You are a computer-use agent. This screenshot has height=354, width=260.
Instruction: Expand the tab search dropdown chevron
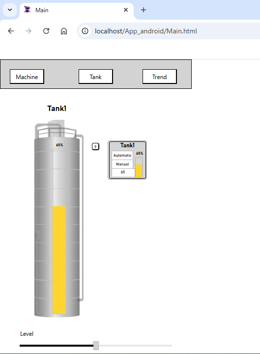pos(10,10)
